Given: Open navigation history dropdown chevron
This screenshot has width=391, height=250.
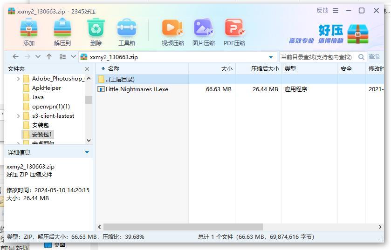Looking at the screenshot, I should [38, 57].
